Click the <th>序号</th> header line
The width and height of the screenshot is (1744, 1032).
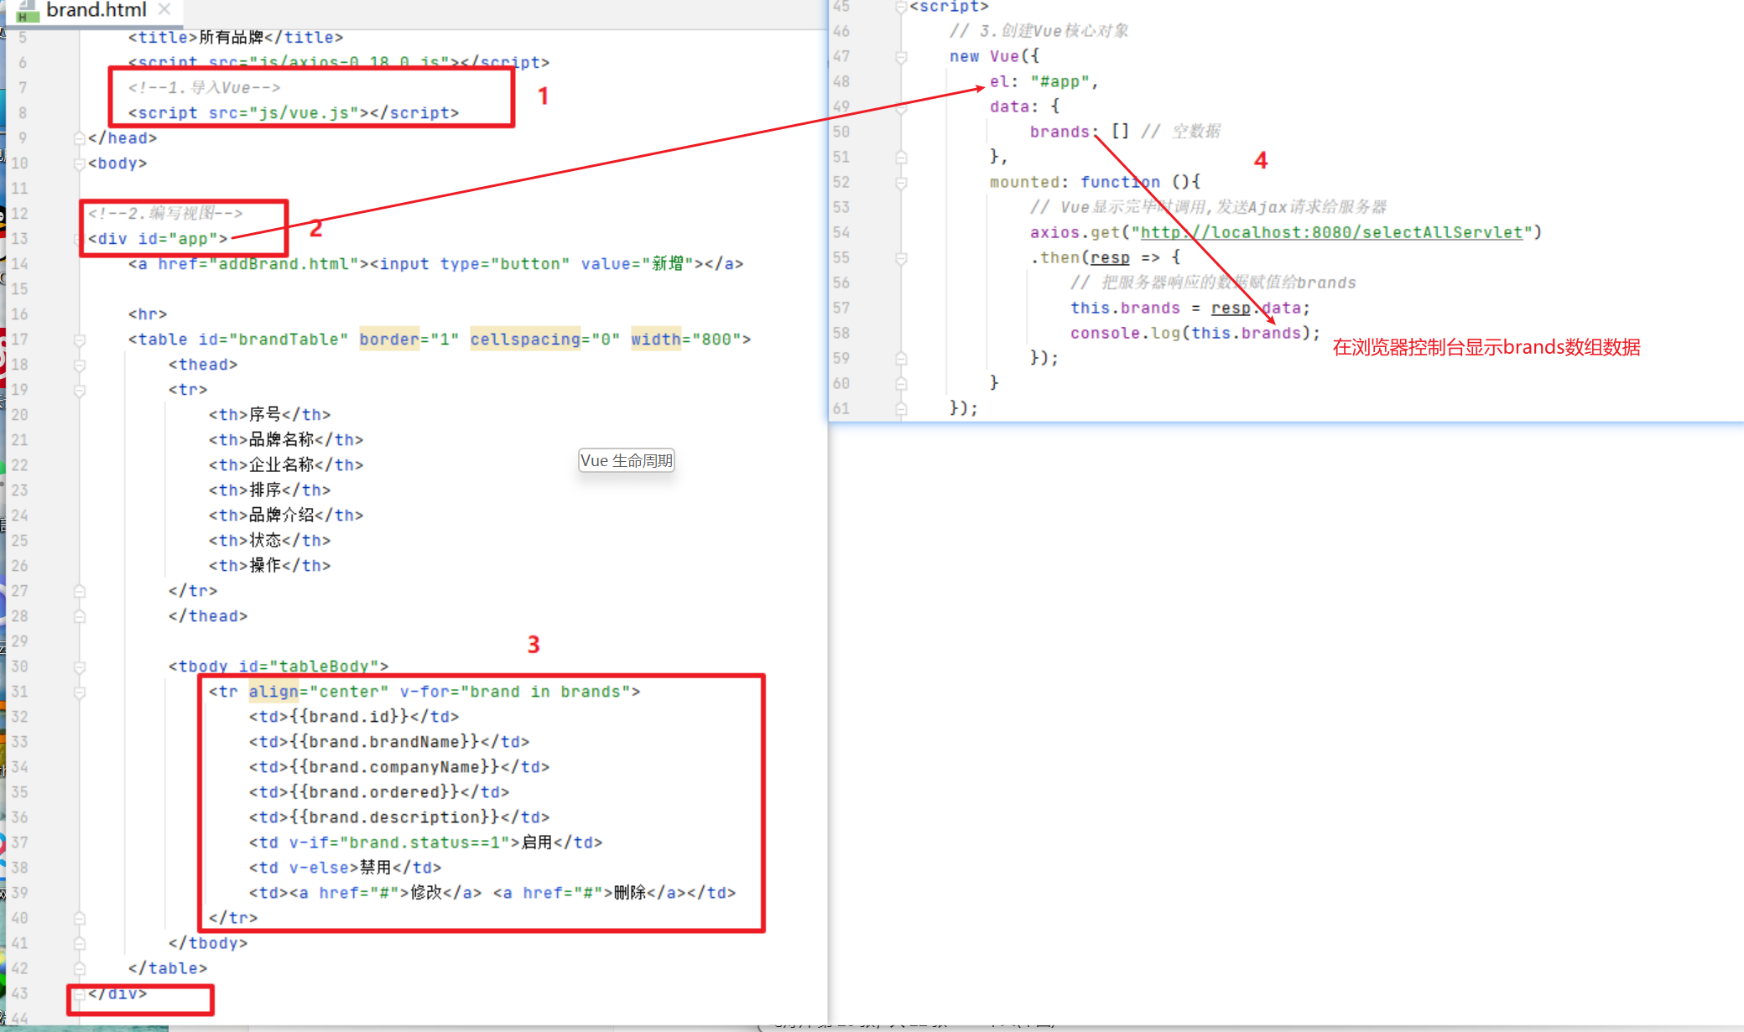(269, 415)
